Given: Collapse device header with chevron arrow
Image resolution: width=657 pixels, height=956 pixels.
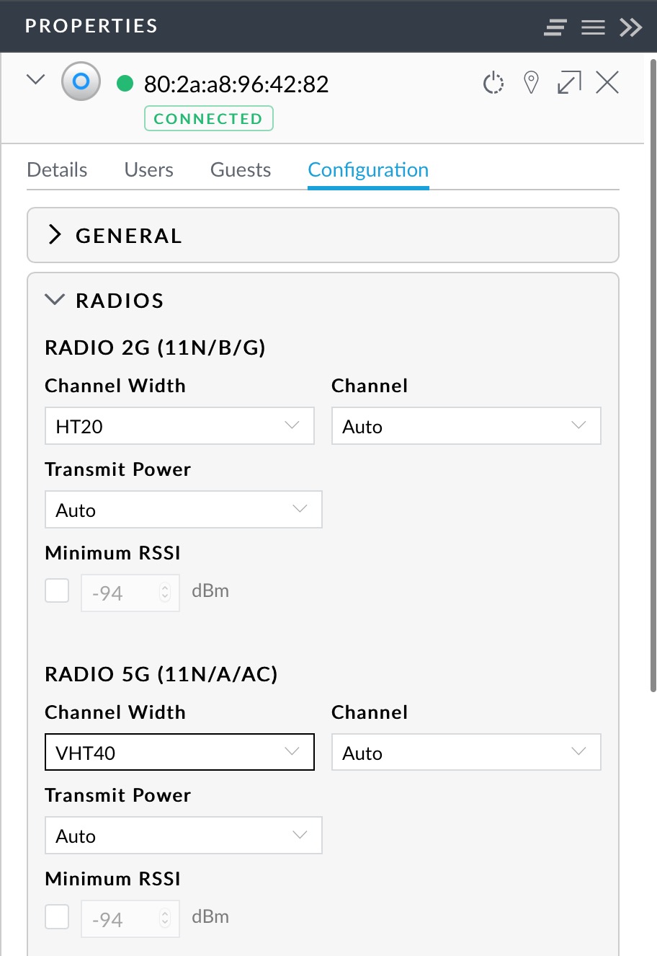Looking at the screenshot, I should click(35, 80).
